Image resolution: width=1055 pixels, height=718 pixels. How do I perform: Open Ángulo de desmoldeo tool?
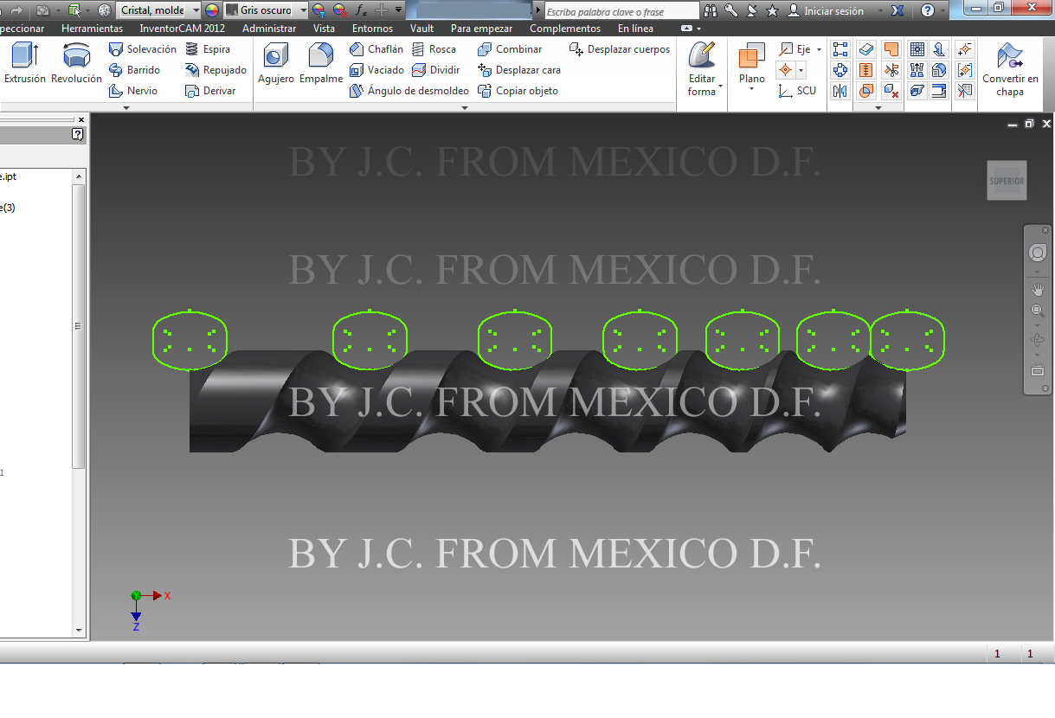click(409, 91)
